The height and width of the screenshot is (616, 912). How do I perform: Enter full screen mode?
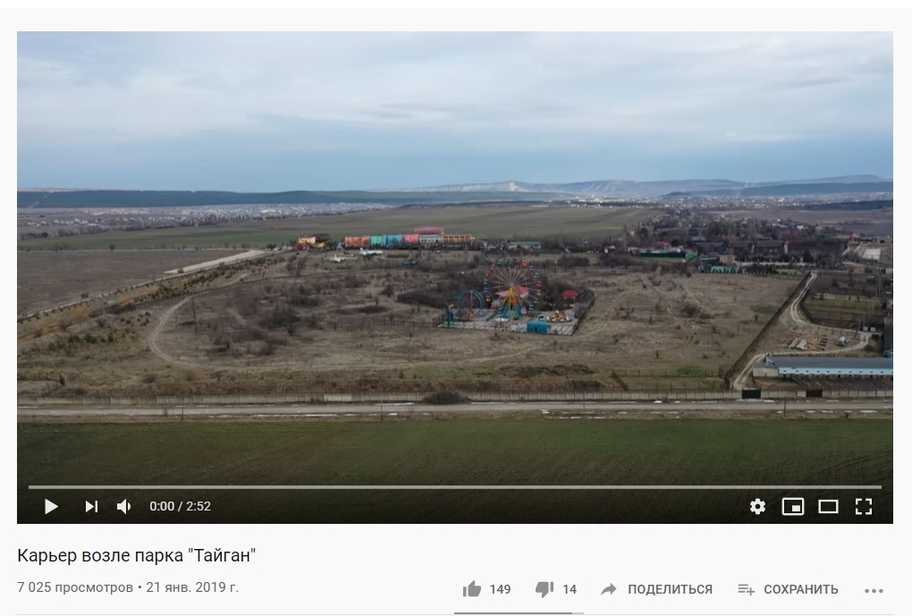coord(864,507)
